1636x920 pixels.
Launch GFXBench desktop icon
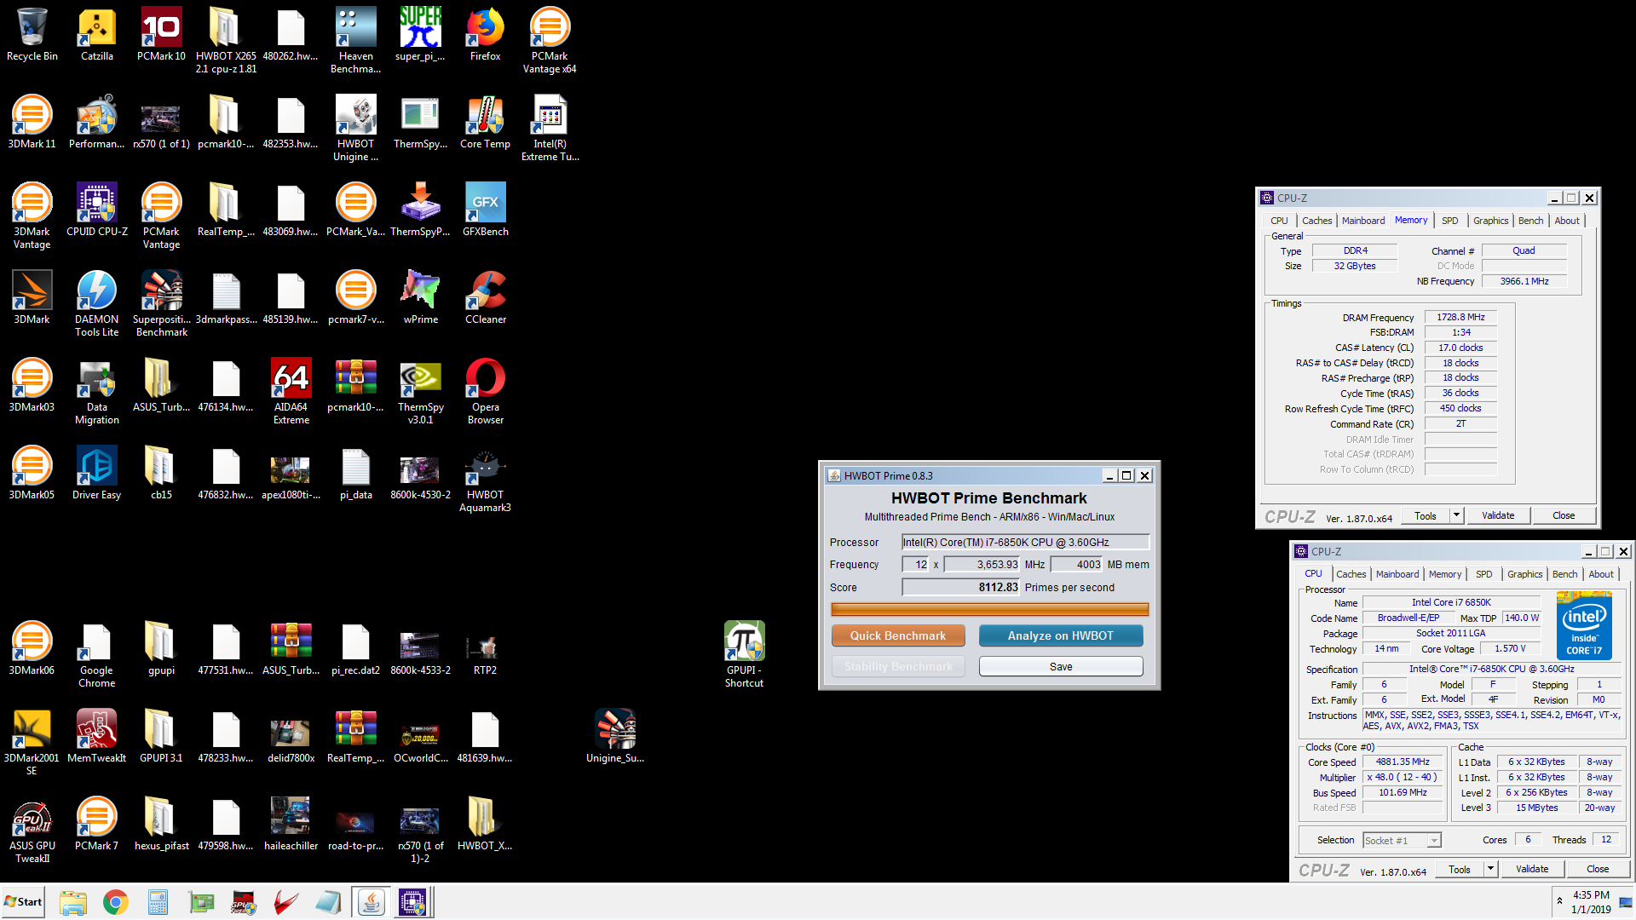(x=485, y=210)
